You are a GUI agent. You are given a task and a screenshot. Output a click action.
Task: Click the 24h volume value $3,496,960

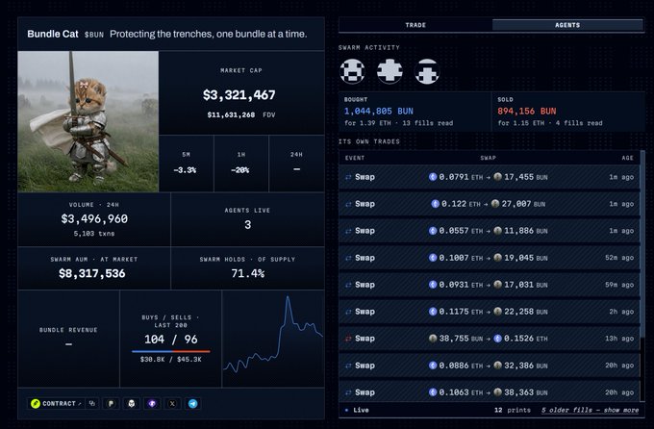[x=94, y=218]
